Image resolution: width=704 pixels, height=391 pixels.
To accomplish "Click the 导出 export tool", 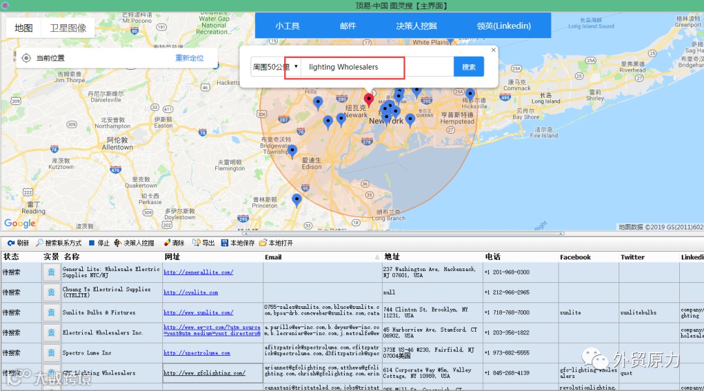I will [203, 243].
